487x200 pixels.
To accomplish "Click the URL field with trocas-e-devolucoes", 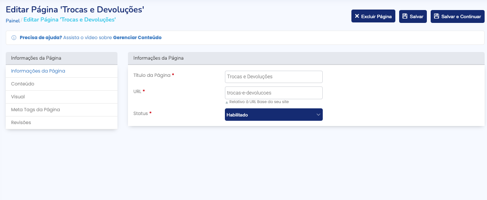I will (x=274, y=92).
